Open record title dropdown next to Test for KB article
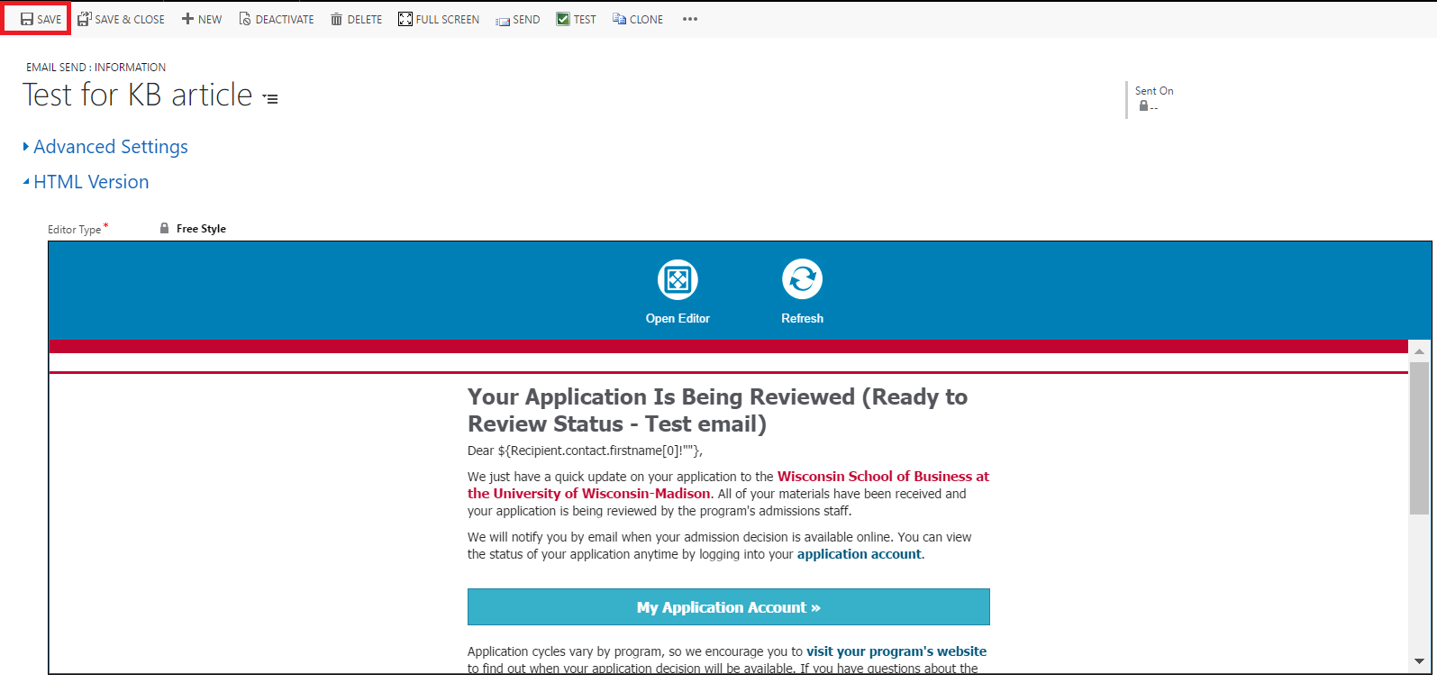 tap(270, 98)
